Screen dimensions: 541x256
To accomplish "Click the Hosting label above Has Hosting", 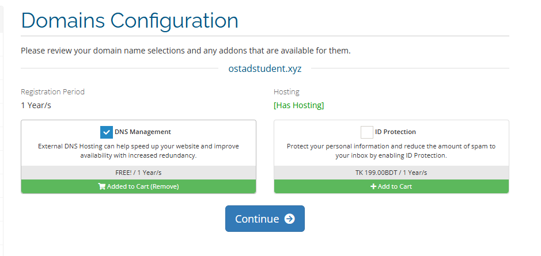I will [286, 91].
